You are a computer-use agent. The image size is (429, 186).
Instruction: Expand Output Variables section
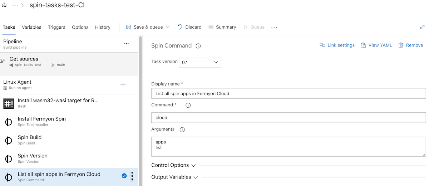(174, 177)
